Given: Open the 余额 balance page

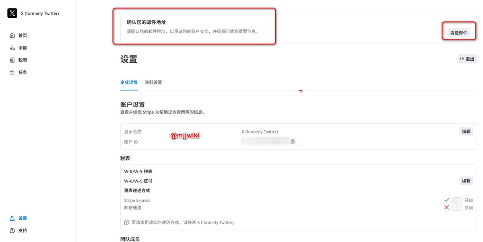Looking at the screenshot, I should (x=19, y=48).
